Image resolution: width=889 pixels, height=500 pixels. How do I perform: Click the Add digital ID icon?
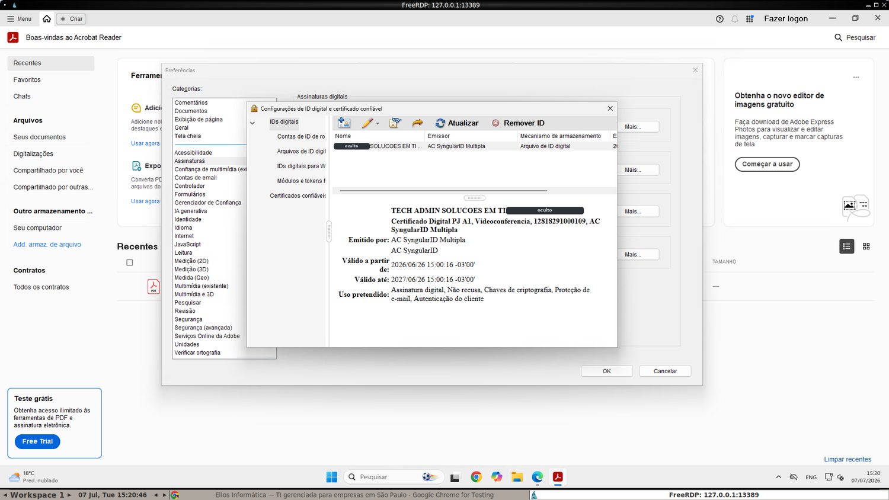coord(344,123)
